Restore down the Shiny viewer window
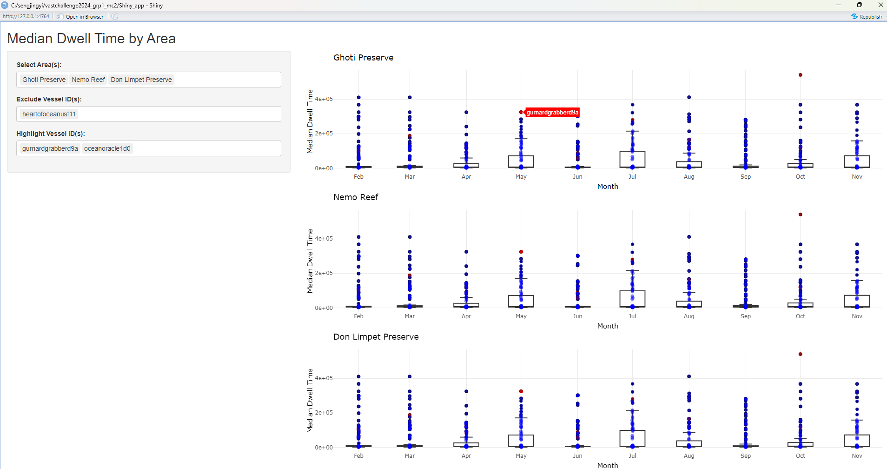The width and height of the screenshot is (887, 469). (x=860, y=5)
